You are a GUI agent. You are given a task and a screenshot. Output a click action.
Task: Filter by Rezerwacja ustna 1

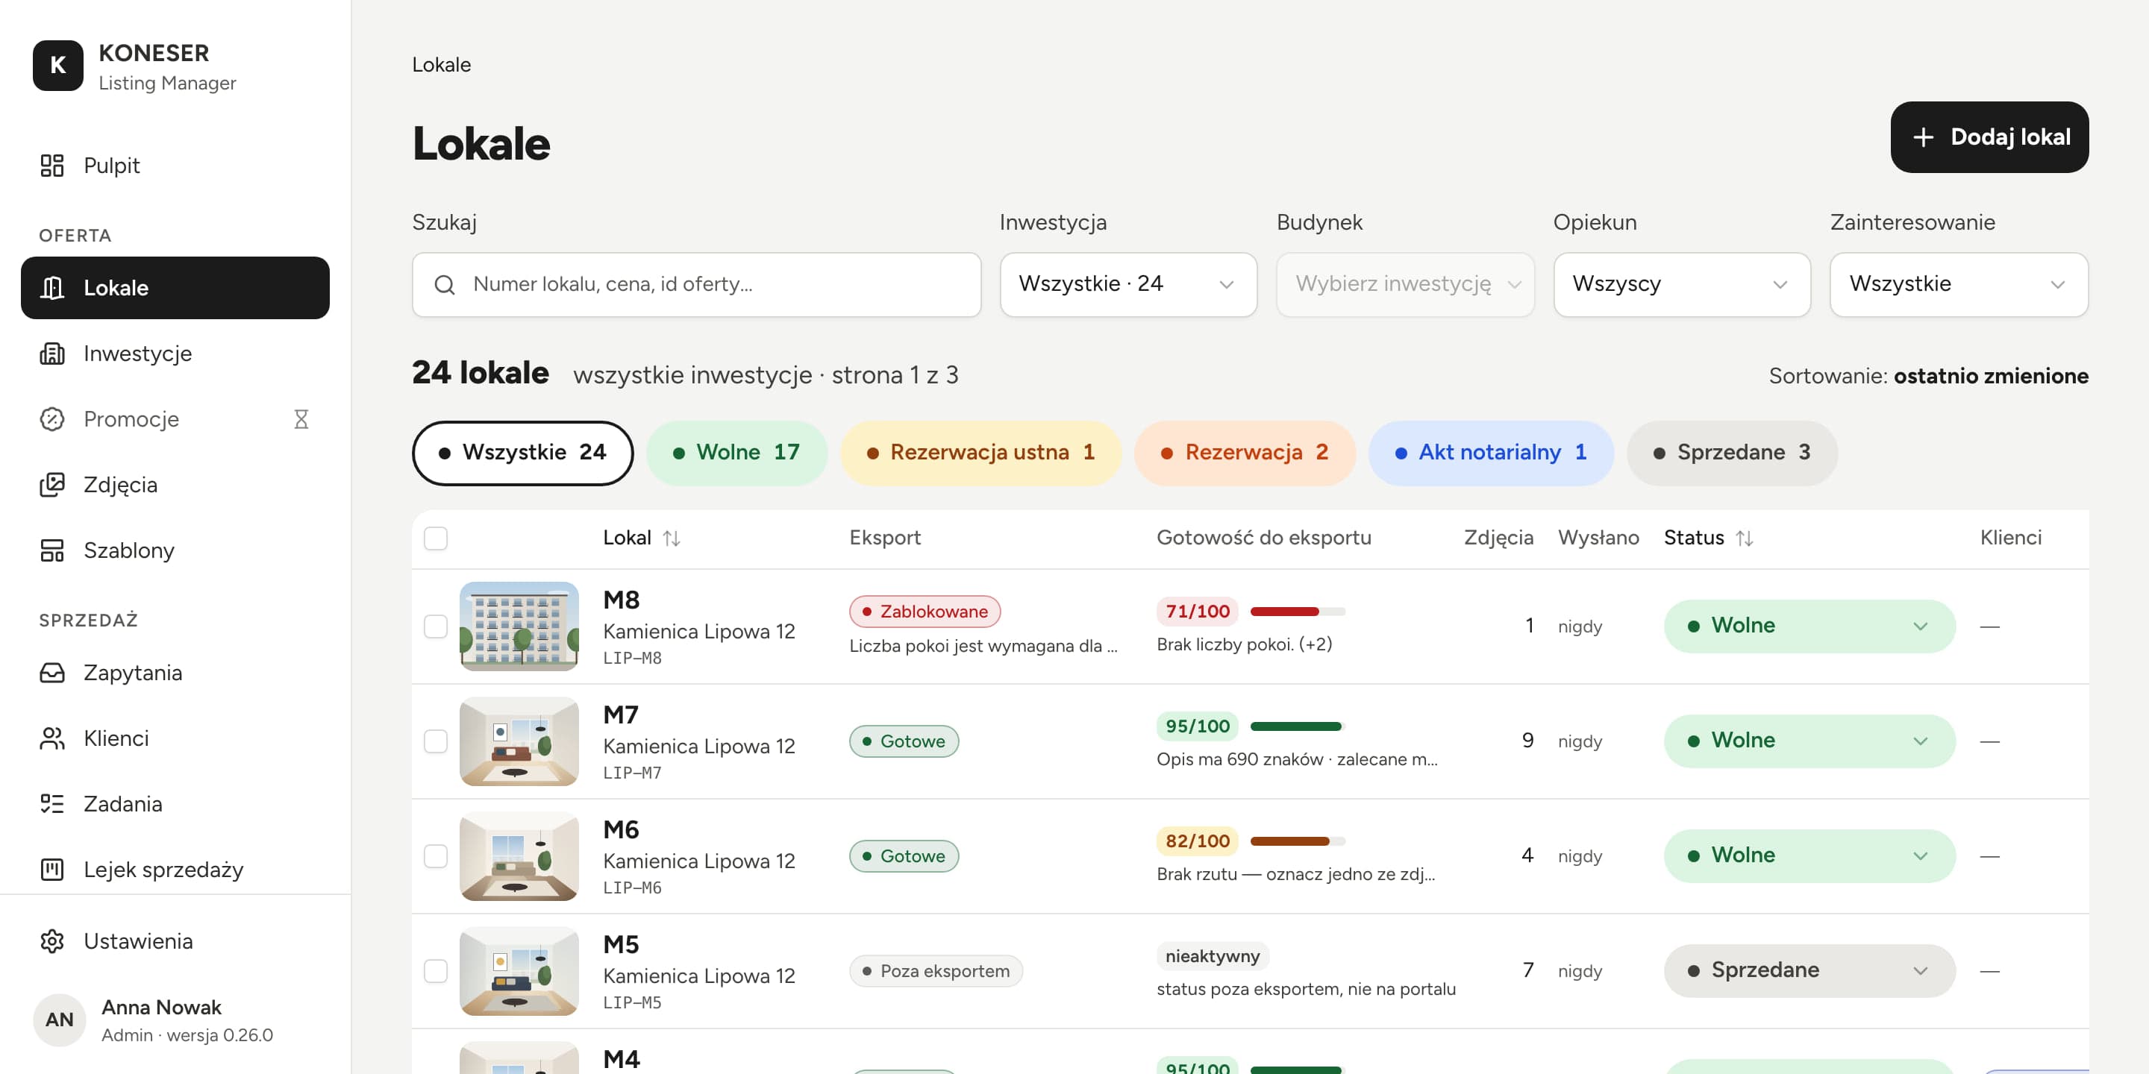coord(981,453)
